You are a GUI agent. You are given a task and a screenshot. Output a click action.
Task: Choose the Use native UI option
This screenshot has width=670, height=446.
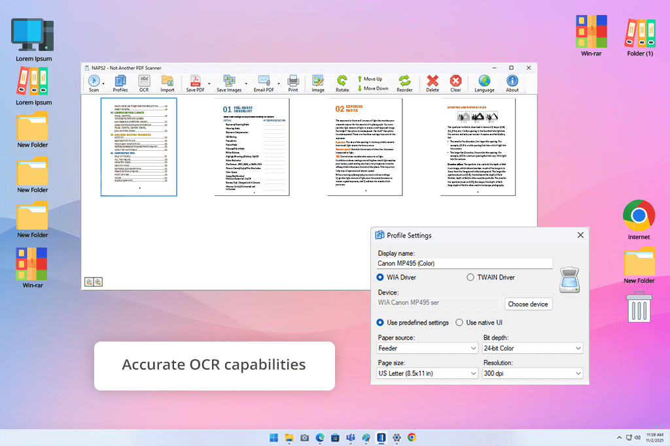[x=459, y=323]
